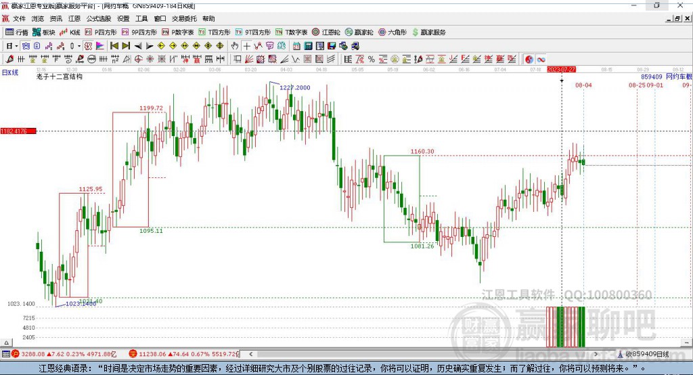The width and height of the screenshot is (693, 375).
Task: Click the percent % retracement tool
Action: (372, 60)
